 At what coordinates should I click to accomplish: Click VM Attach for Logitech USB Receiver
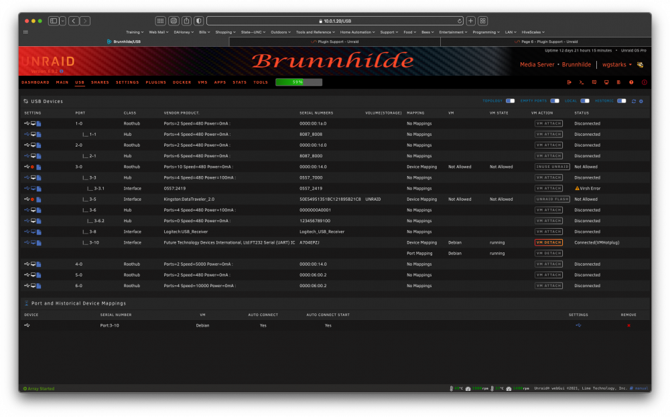[549, 232]
